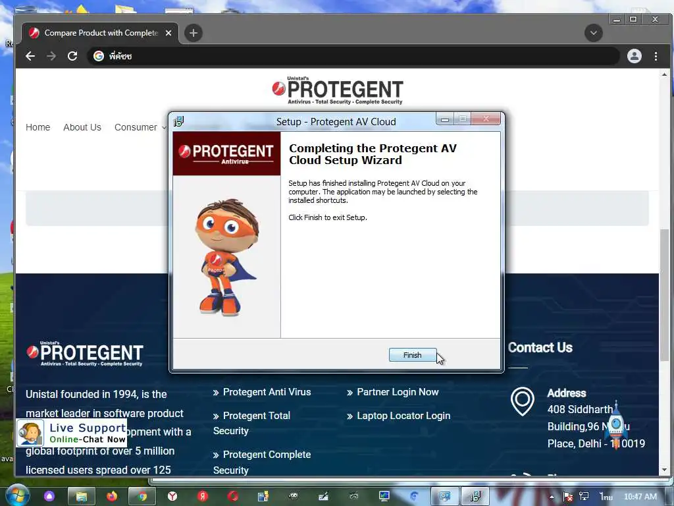
Task: Click Finish in the setup wizard
Action: click(x=412, y=355)
